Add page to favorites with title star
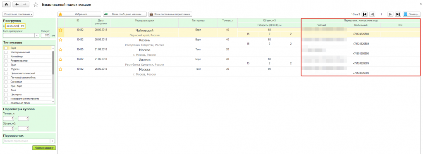Viewport: 423px width, 154px height. [36, 5]
